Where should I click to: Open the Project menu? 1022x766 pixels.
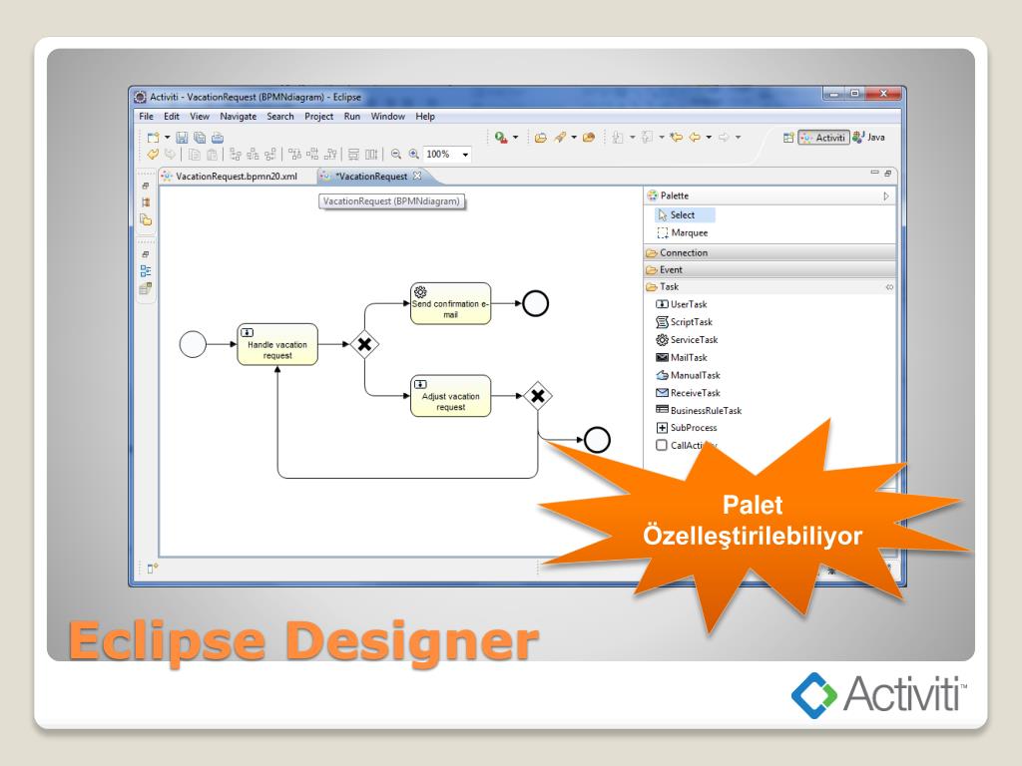(318, 117)
